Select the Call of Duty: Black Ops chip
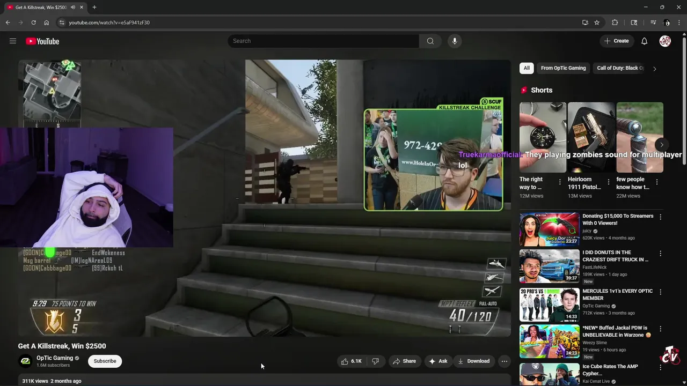The height and width of the screenshot is (386, 687). pos(619,68)
